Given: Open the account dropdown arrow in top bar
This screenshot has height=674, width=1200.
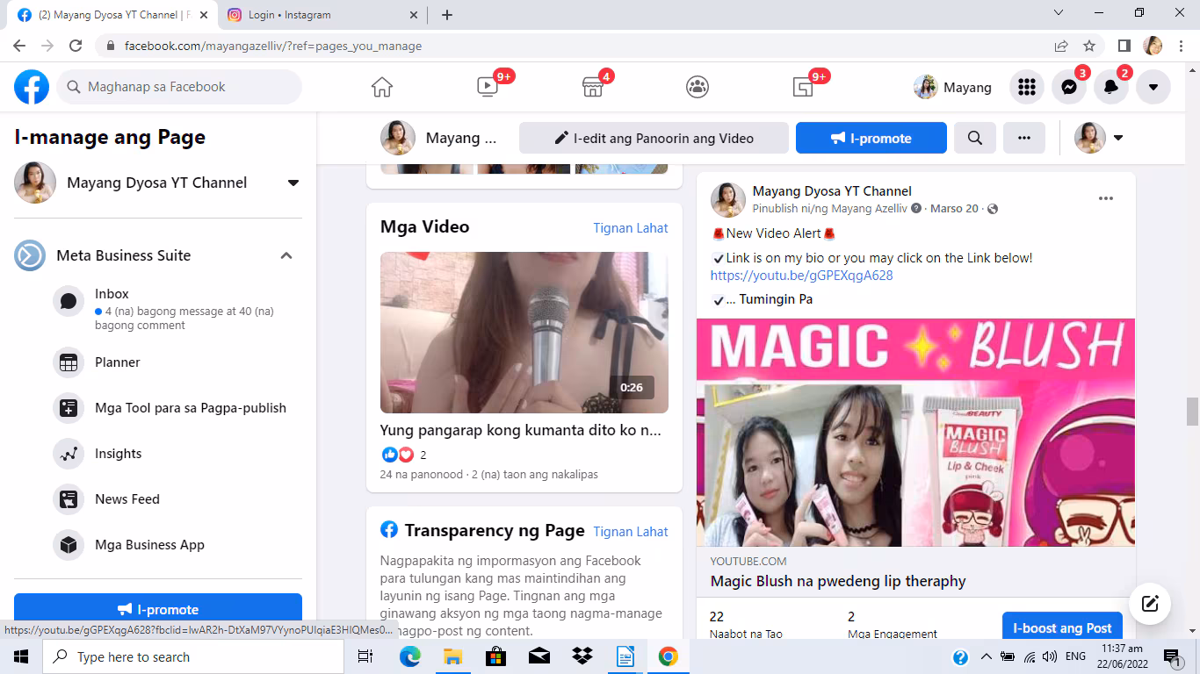Looking at the screenshot, I should [x=1153, y=87].
